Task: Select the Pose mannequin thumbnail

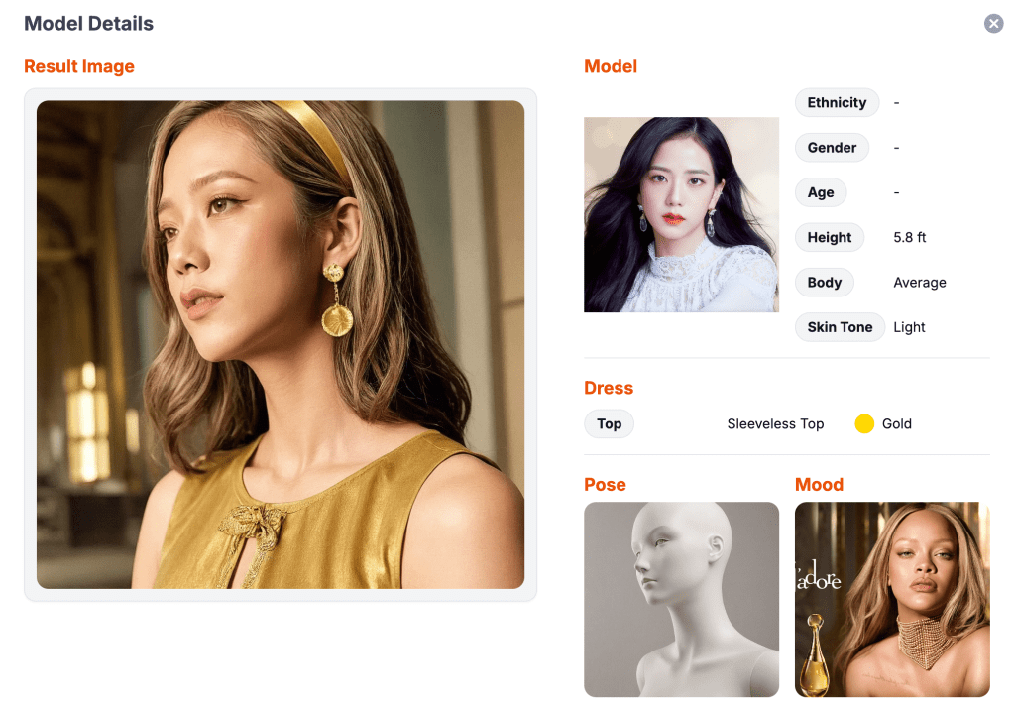Action: (x=681, y=599)
